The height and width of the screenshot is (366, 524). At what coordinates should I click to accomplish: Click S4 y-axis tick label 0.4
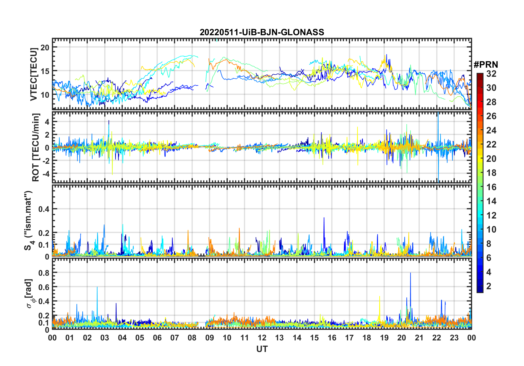tap(44, 209)
